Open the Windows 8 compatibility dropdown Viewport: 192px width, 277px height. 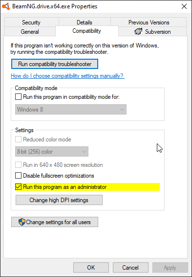click(x=71, y=109)
